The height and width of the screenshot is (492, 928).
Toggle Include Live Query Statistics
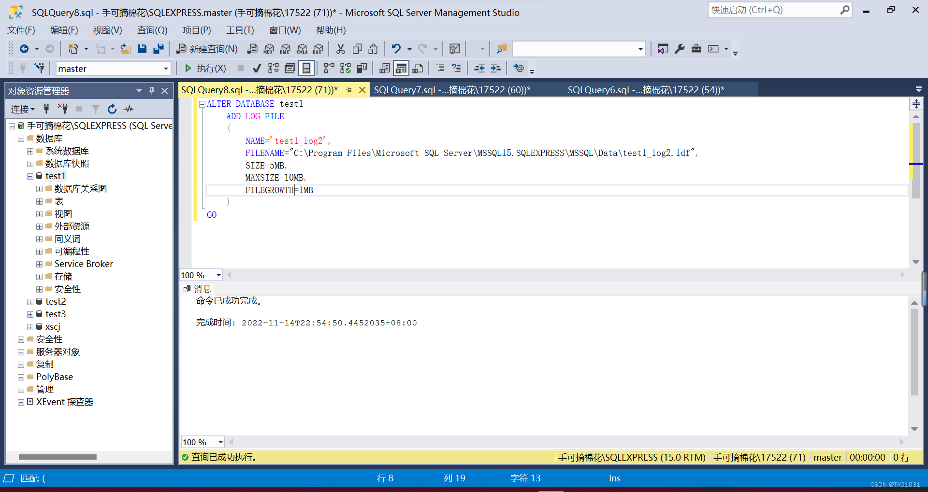click(346, 69)
